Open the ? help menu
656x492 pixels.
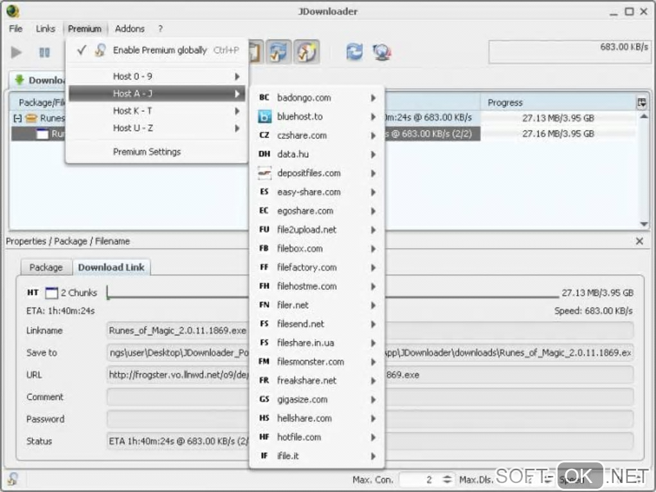tap(159, 29)
